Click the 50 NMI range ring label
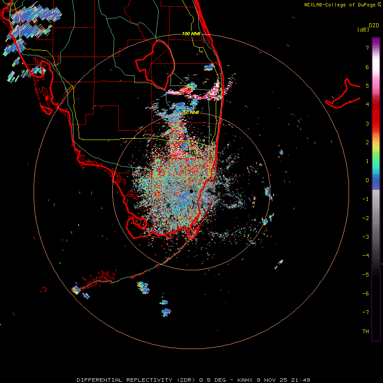 191,113
